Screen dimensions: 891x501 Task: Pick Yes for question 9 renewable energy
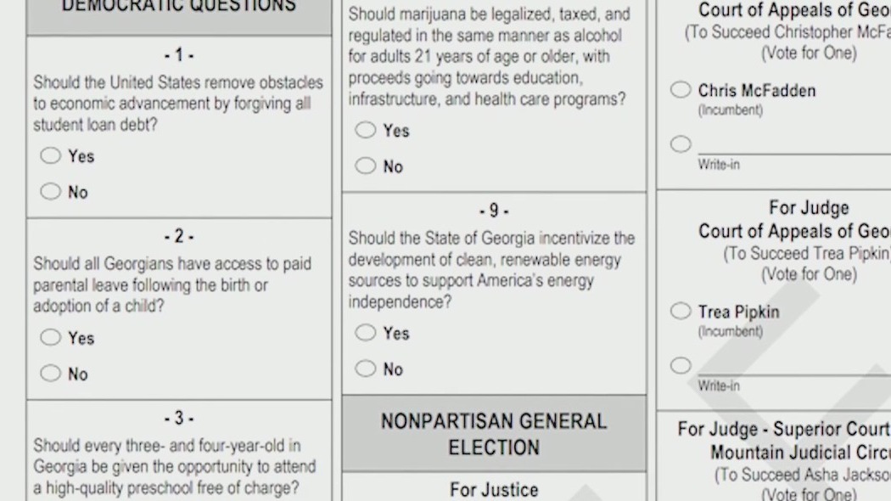tap(366, 333)
